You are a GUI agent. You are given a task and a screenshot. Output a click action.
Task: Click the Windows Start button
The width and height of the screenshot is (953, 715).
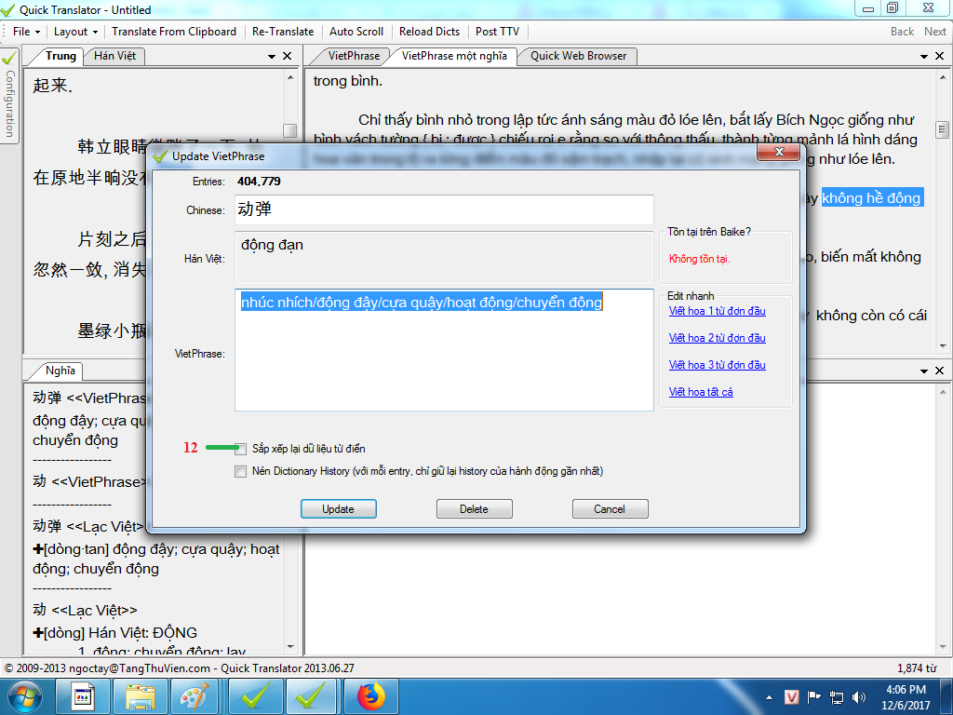(x=25, y=695)
